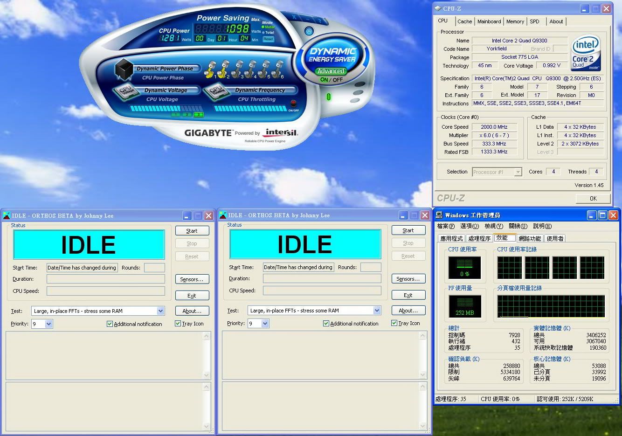
Task: Click CPU Speed field in right ORTHOS window
Action: tap(322, 291)
